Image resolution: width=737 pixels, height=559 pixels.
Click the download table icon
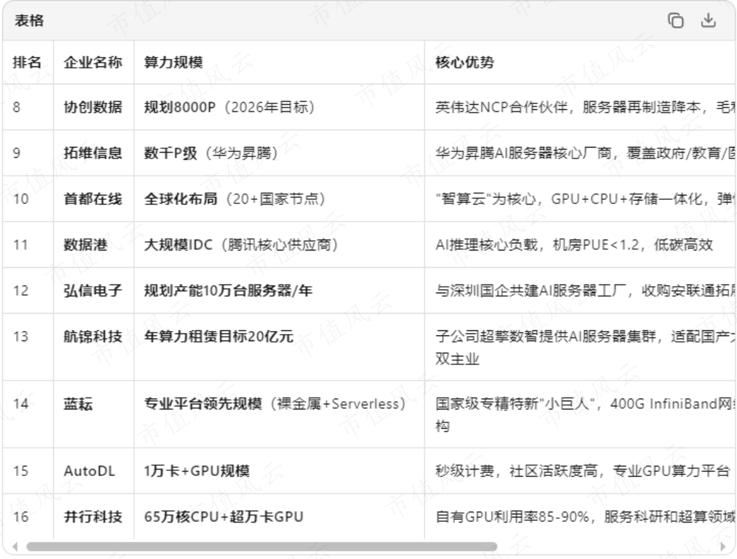tap(708, 20)
